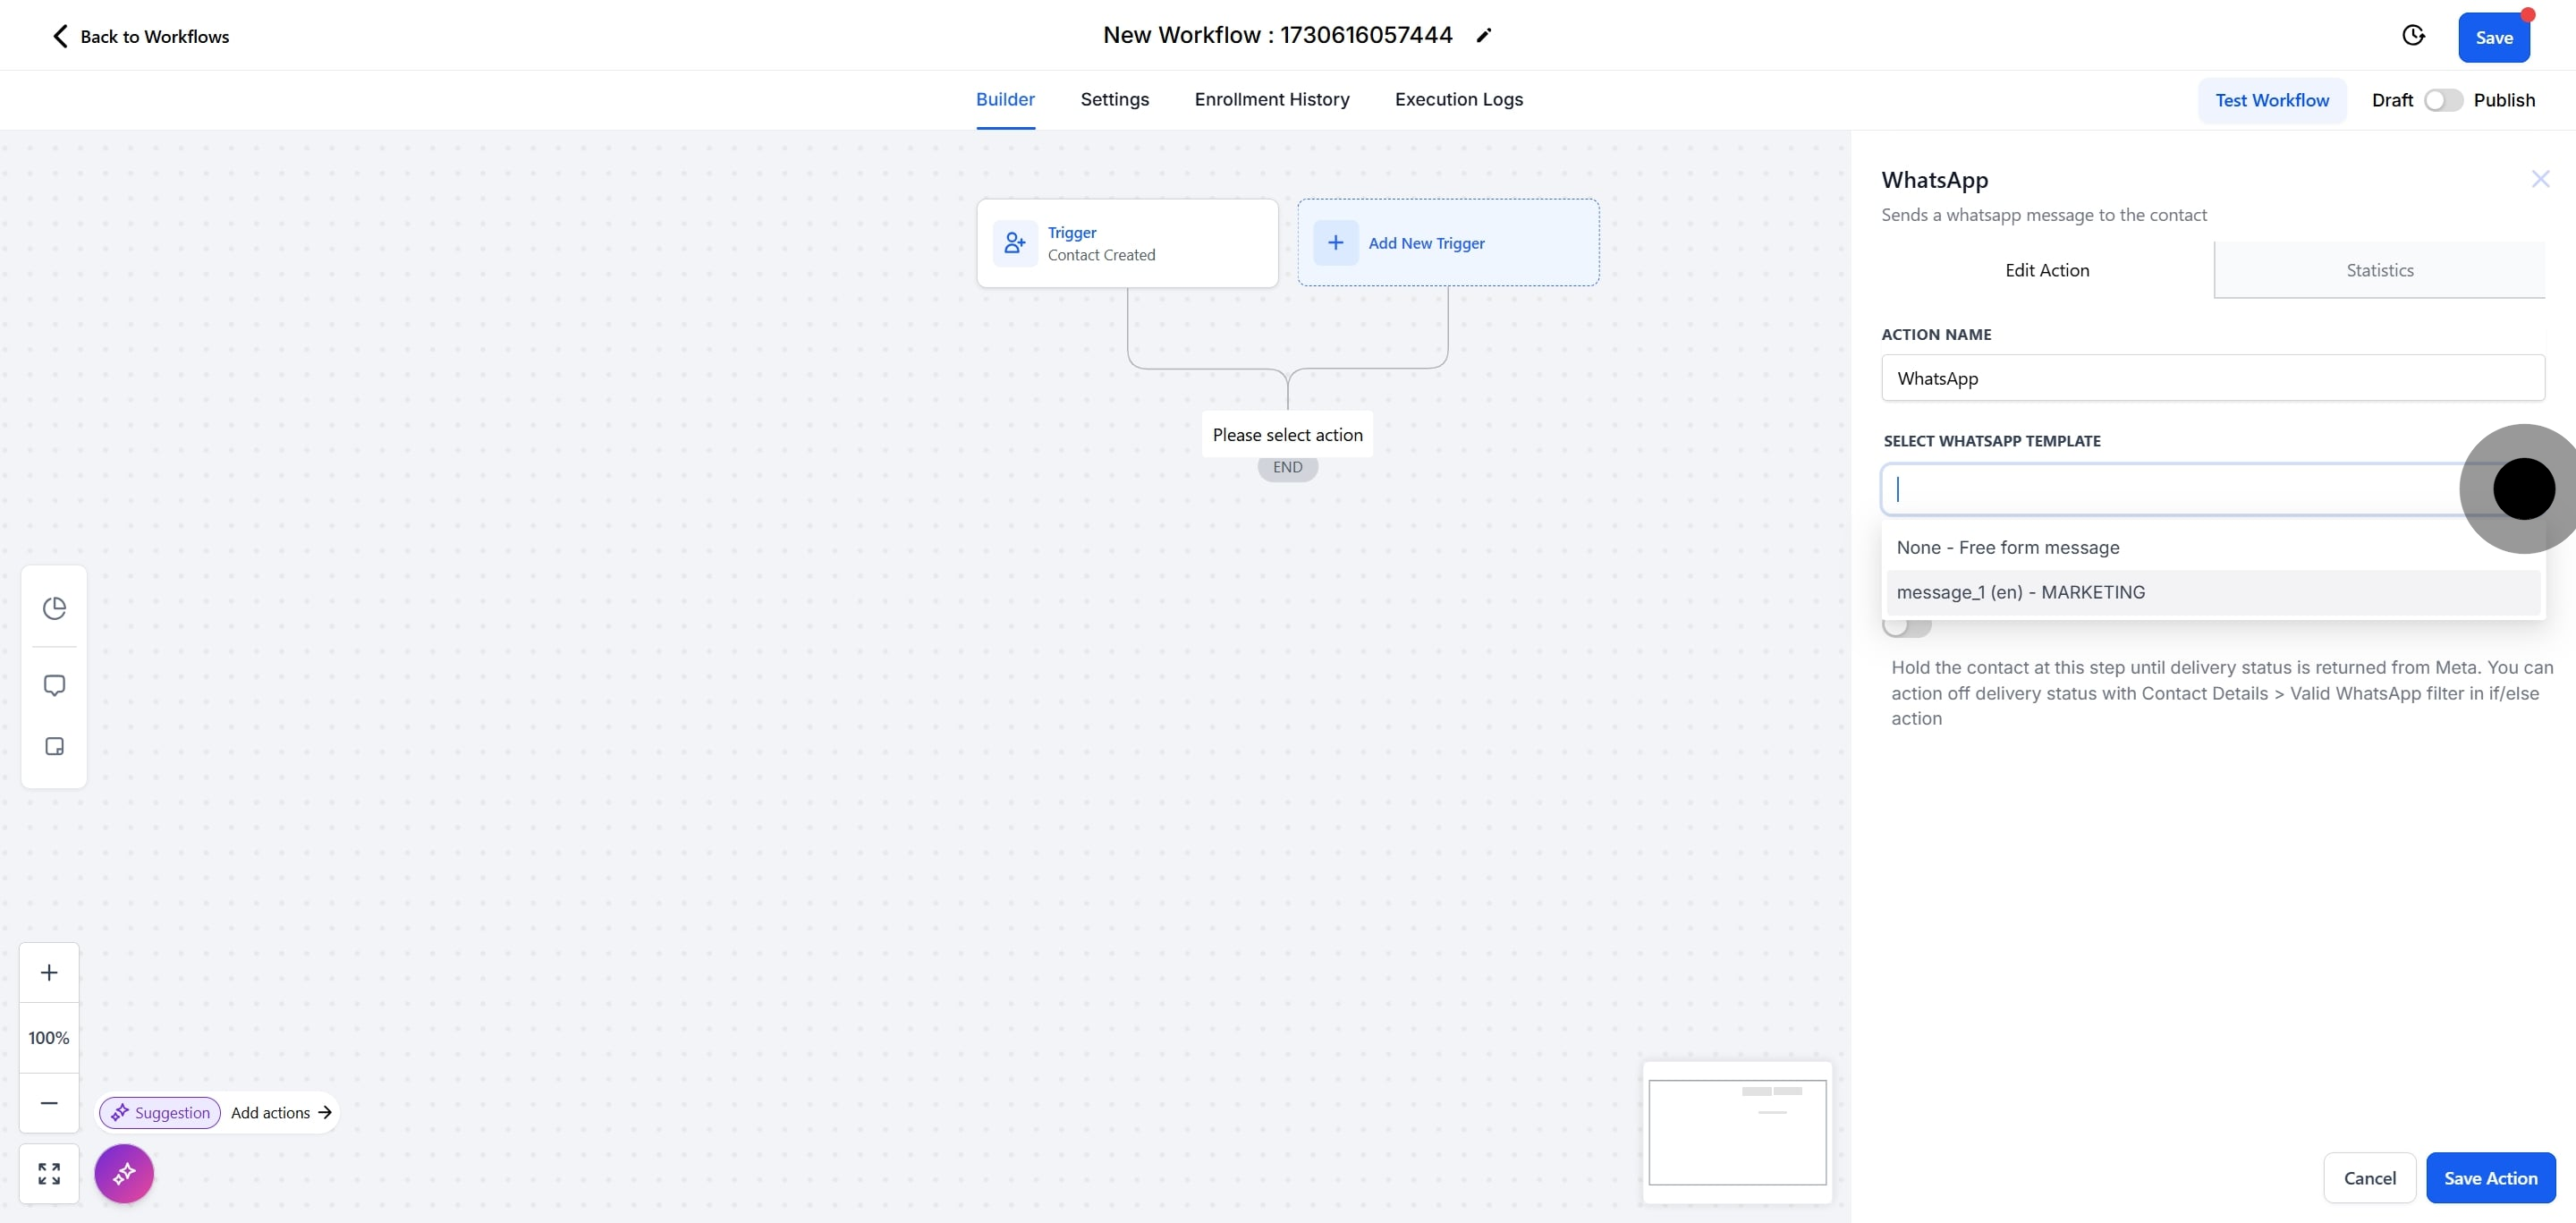This screenshot has width=2576, height=1223.
Task: Click the Save Action button
Action: click(2490, 1178)
